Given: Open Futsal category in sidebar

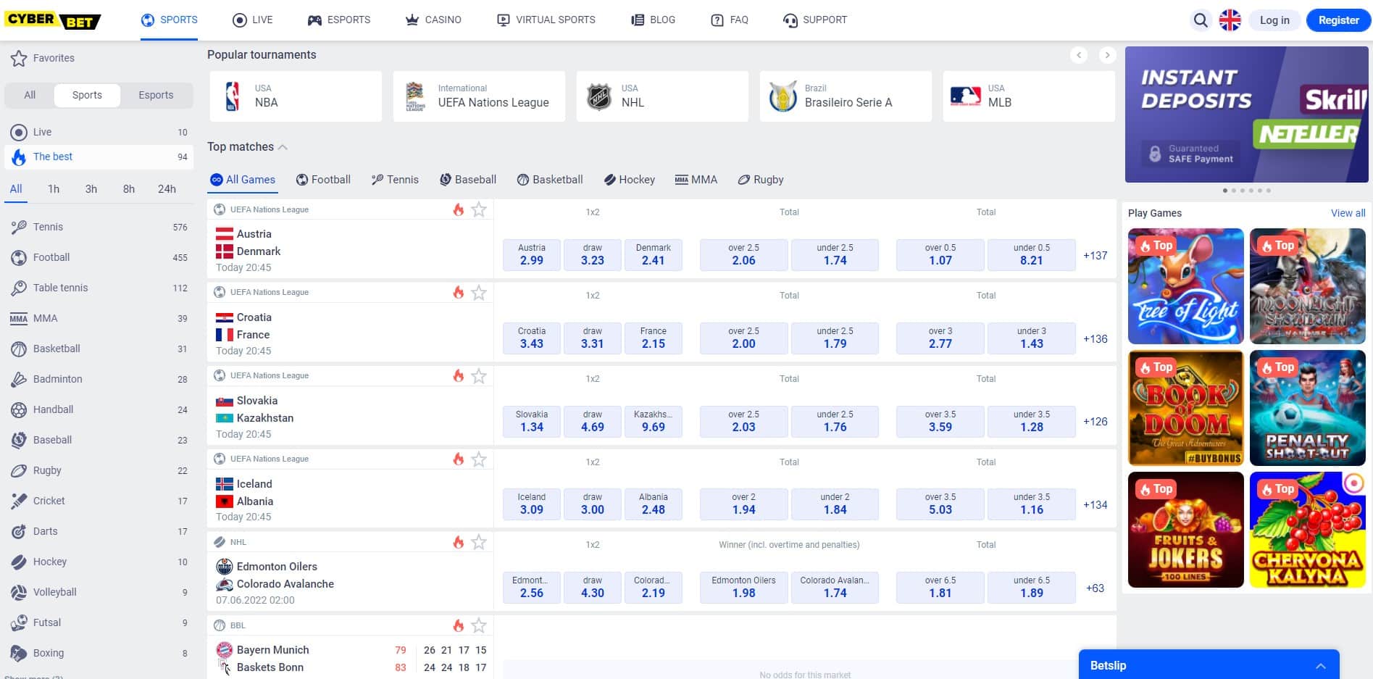Looking at the screenshot, I should pos(99,622).
